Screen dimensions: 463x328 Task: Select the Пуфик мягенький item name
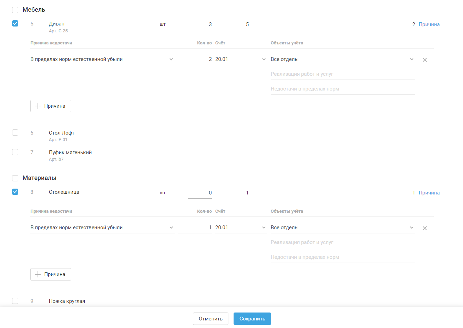pyautogui.click(x=70, y=152)
